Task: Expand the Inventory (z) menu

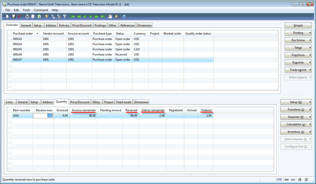Action: point(296,132)
